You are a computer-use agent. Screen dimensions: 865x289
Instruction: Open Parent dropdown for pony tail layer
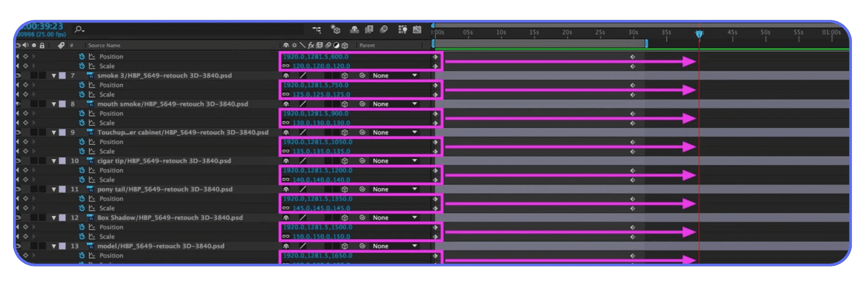pos(394,189)
